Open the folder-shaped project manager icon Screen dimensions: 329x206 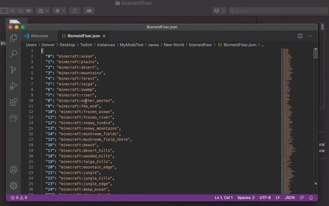(x=13, y=118)
